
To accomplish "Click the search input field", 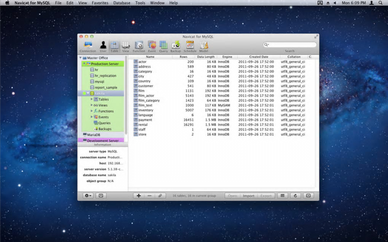I will 292,45.
